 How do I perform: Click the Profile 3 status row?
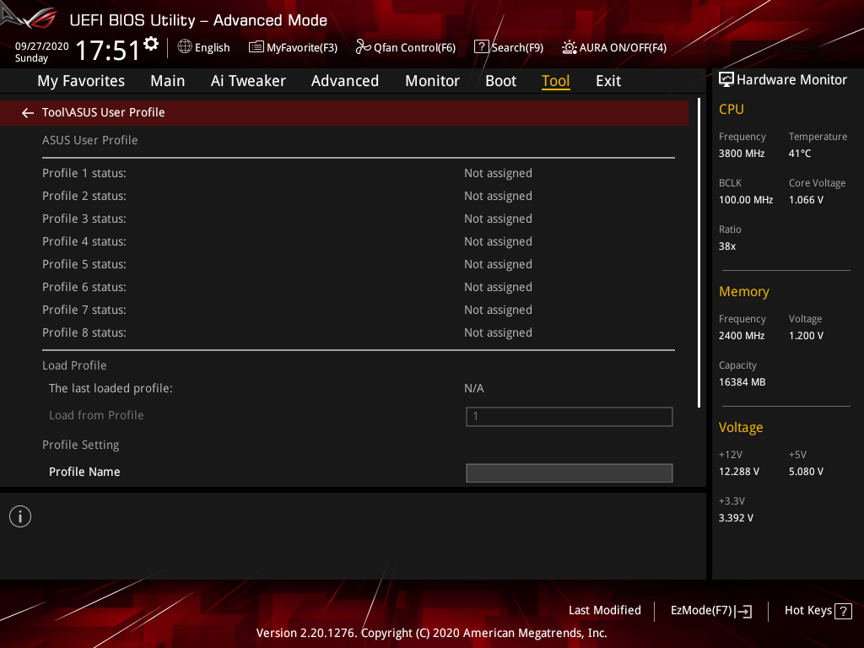(358, 219)
